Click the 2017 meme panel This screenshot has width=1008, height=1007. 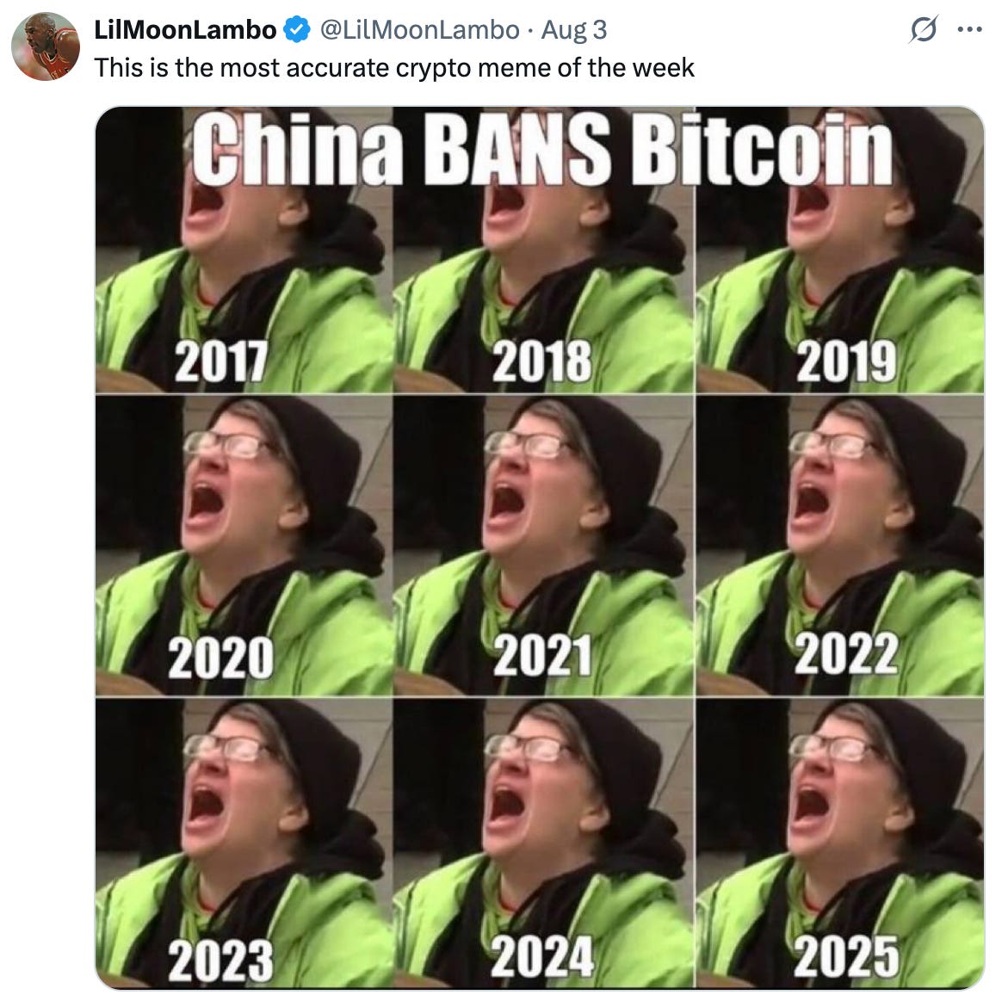244,250
